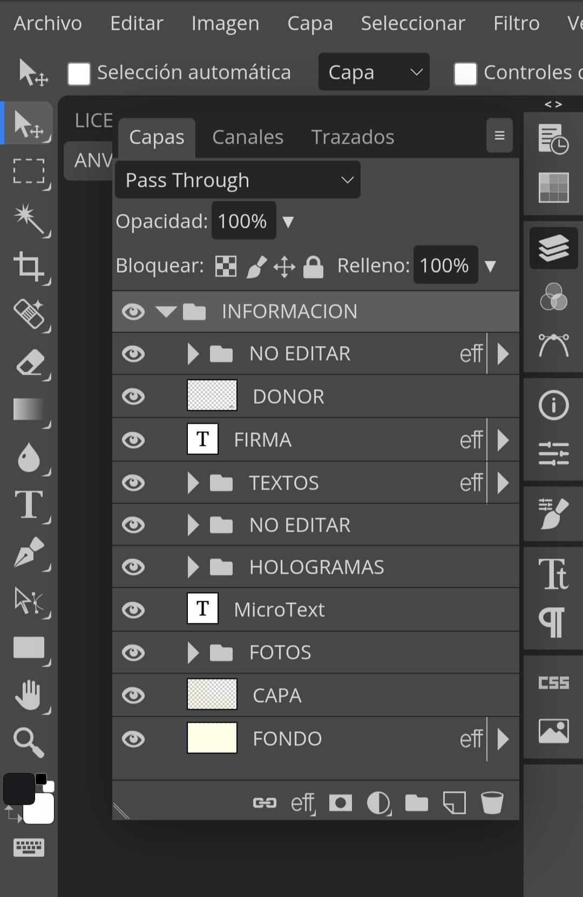Open the Imagen menu

tap(225, 24)
